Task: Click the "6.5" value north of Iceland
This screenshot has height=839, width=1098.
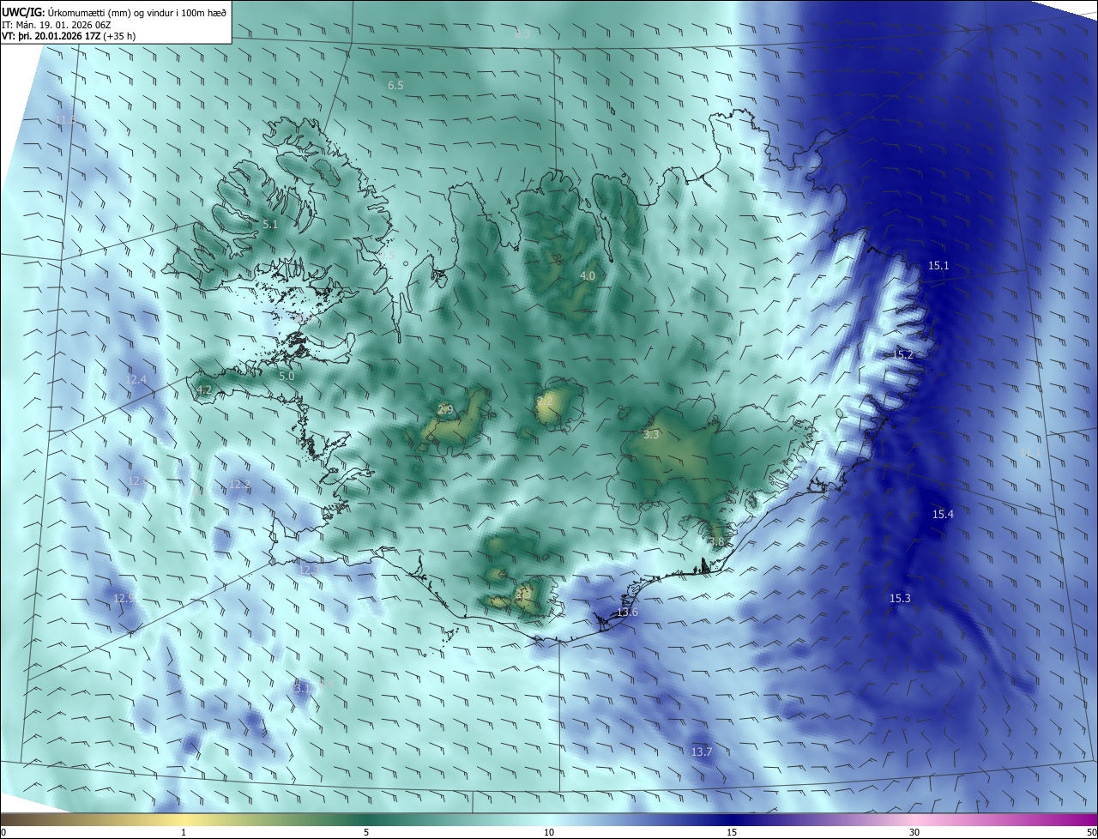Action: tap(395, 86)
